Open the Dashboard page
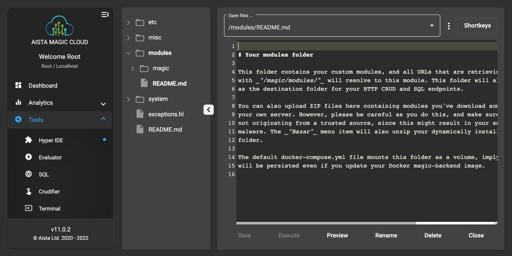512x256 pixels. pyautogui.click(x=43, y=86)
